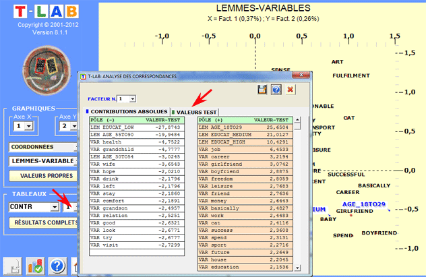This screenshot has width=426, height=277.
Task: Select the VAR girlfriend row
Action: tap(245, 164)
